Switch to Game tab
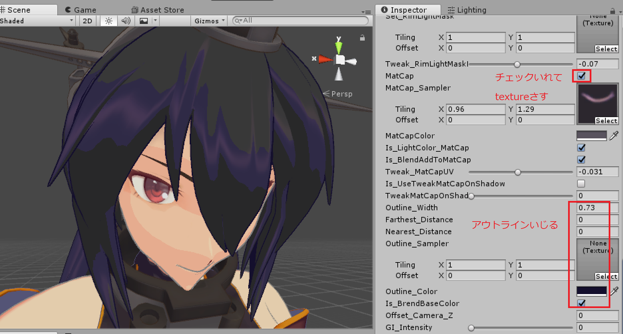The height and width of the screenshot is (334, 623). 81,10
